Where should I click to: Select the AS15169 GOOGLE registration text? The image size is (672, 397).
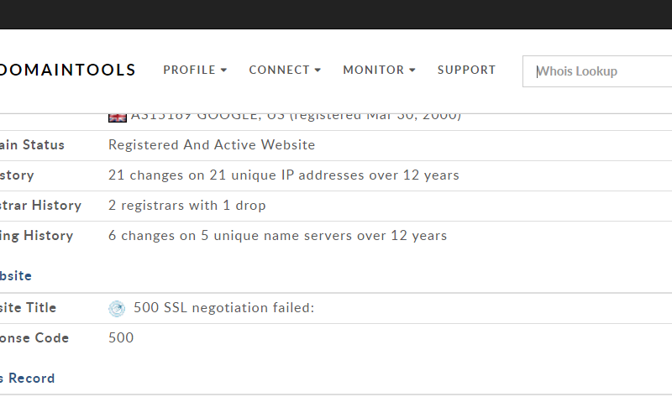pos(296,116)
